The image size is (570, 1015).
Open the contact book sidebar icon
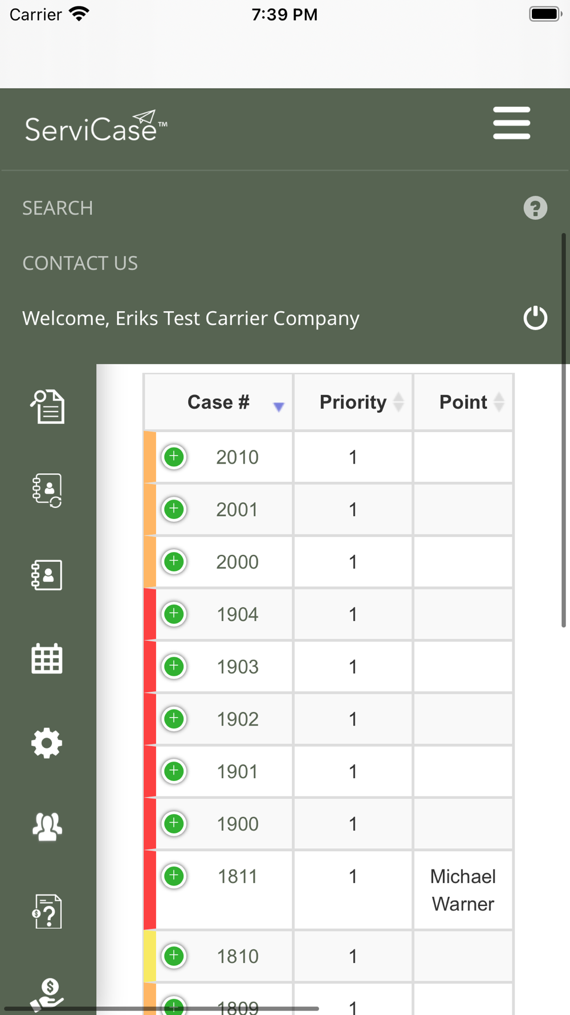coord(47,575)
